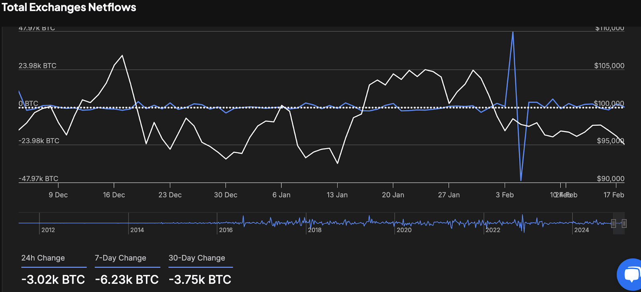Click the 16 Dec axis label
Viewport: 641px width, 292px height.
[x=114, y=195]
